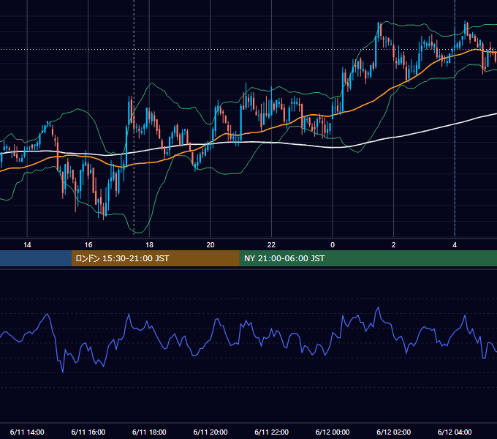Click the hour label 18 on upper axis
This screenshot has width=497, height=439.
(x=149, y=245)
